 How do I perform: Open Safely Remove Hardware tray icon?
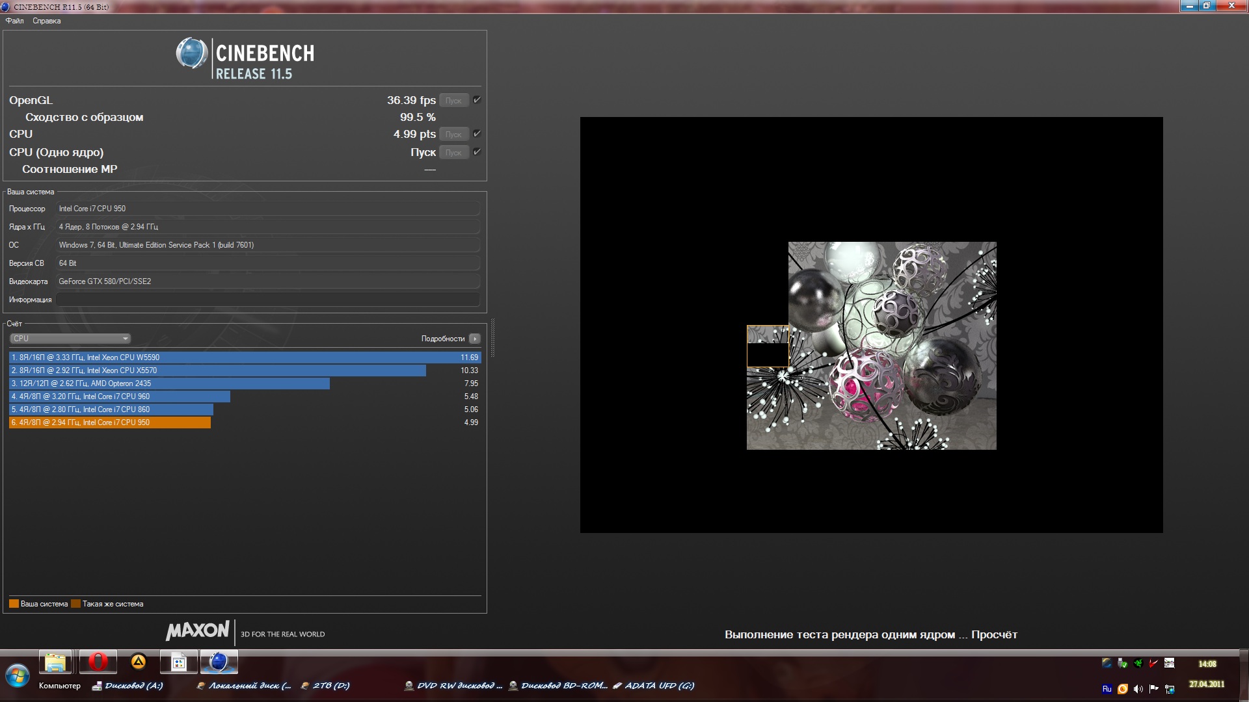pos(1122,664)
